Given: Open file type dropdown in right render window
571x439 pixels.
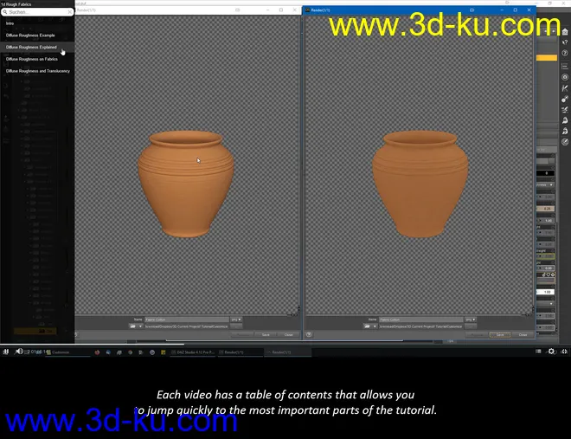Looking at the screenshot, I should click(470, 320).
